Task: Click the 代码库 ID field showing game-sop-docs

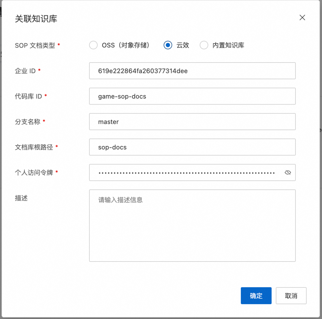Action: coord(192,96)
